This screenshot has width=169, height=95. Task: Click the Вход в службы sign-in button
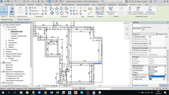tap(142, 2)
